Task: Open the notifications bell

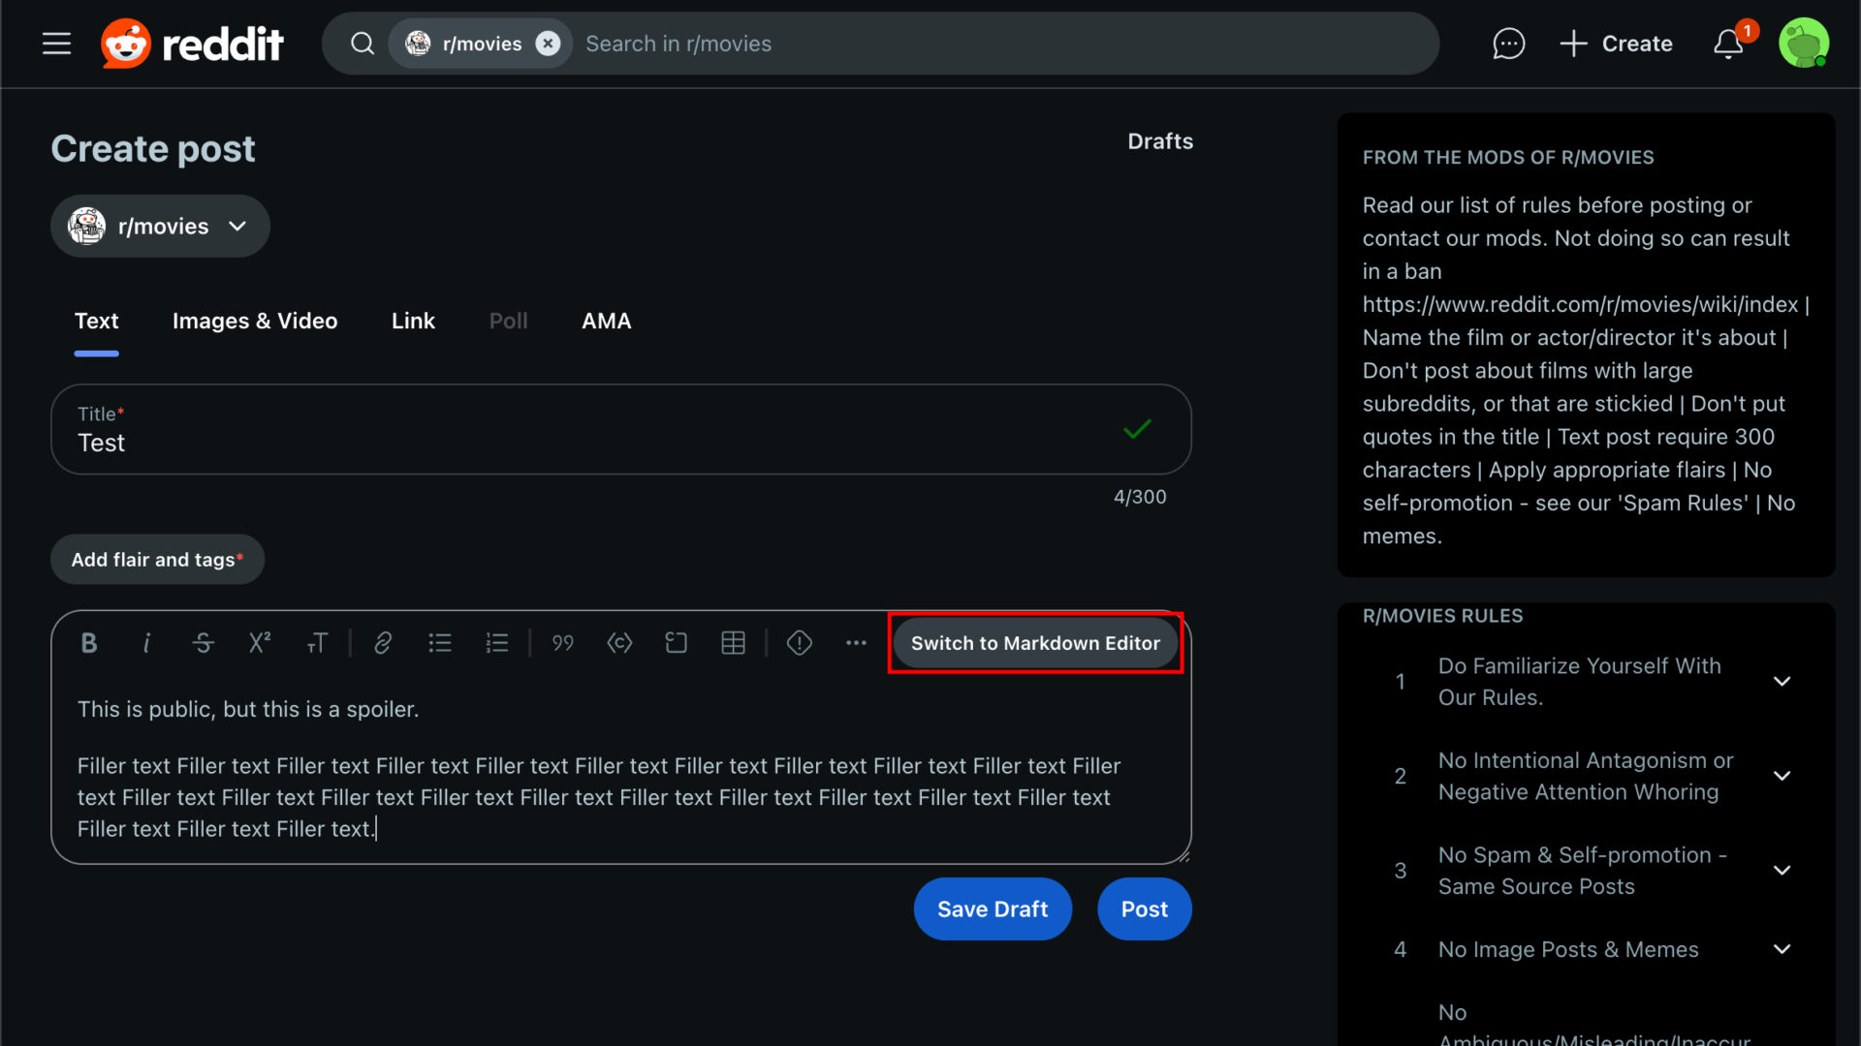Action: click(x=1728, y=43)
